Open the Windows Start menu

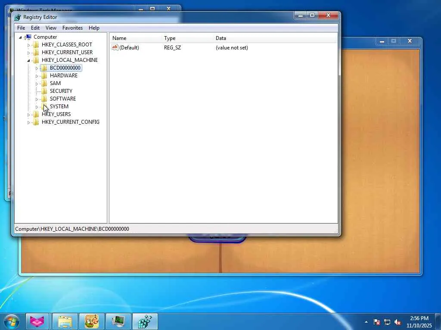click(12, 321)
